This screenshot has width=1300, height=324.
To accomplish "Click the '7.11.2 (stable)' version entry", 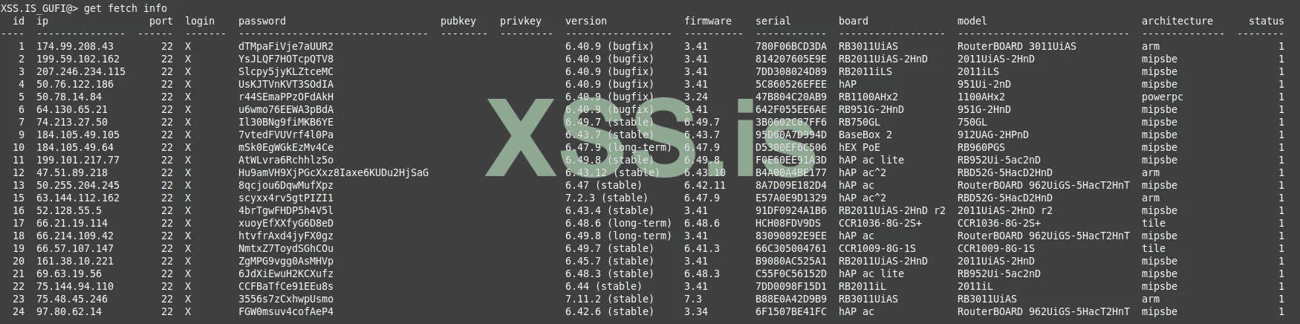I will (609, 299).
